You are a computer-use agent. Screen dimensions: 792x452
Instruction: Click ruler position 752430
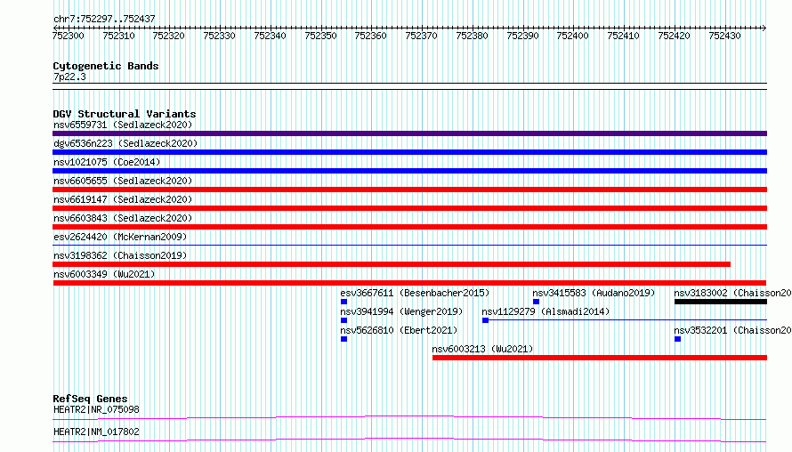pos(724,36)
